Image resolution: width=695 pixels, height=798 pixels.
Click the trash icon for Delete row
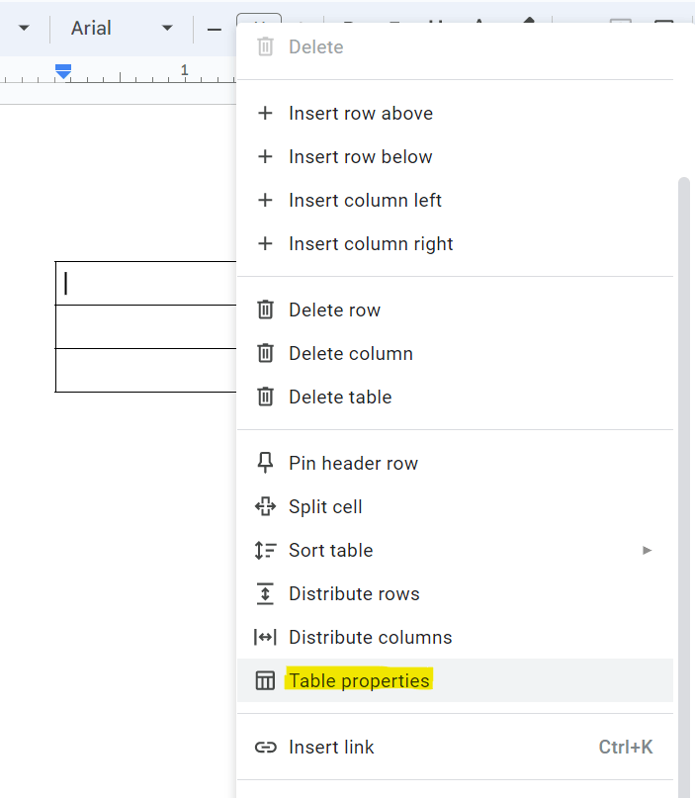point(265,310)
